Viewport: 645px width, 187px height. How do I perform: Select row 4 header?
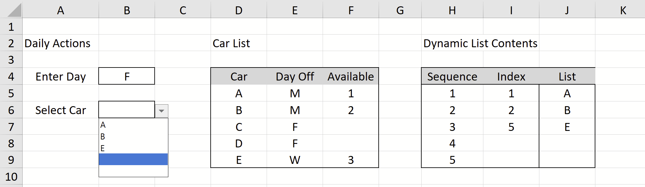pos(11,76)
